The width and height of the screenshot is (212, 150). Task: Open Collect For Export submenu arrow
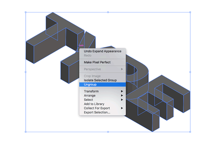pyautogui.click(x=122, y=108)
